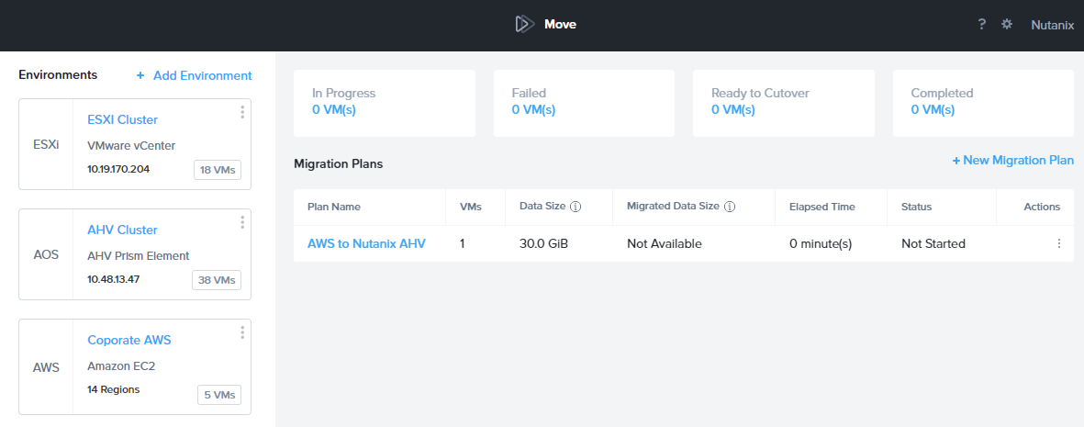Open the settings gear icon
Image resolution: width=1084 pixels, height=427 pixels.
pos(1007,25)
